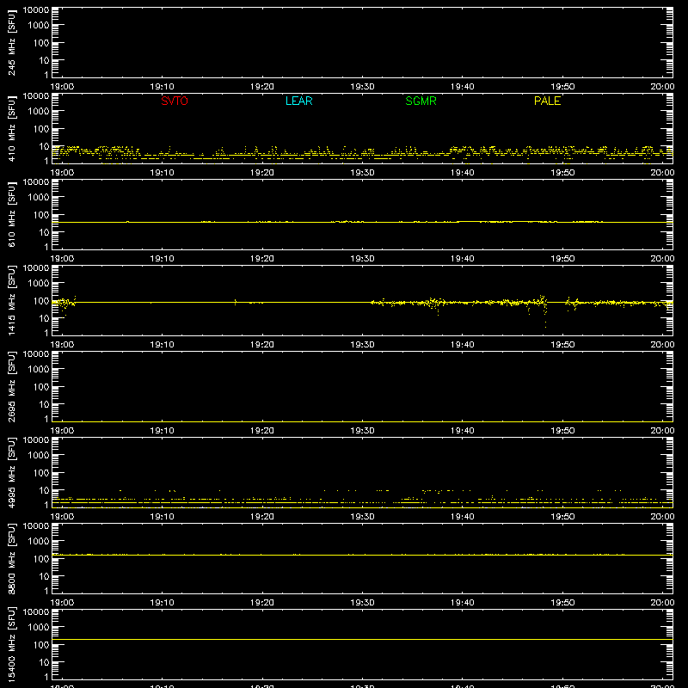Click 19:10 time label below 410 MHz panel
The image size is (688, 688).
(x=162, y=173)
